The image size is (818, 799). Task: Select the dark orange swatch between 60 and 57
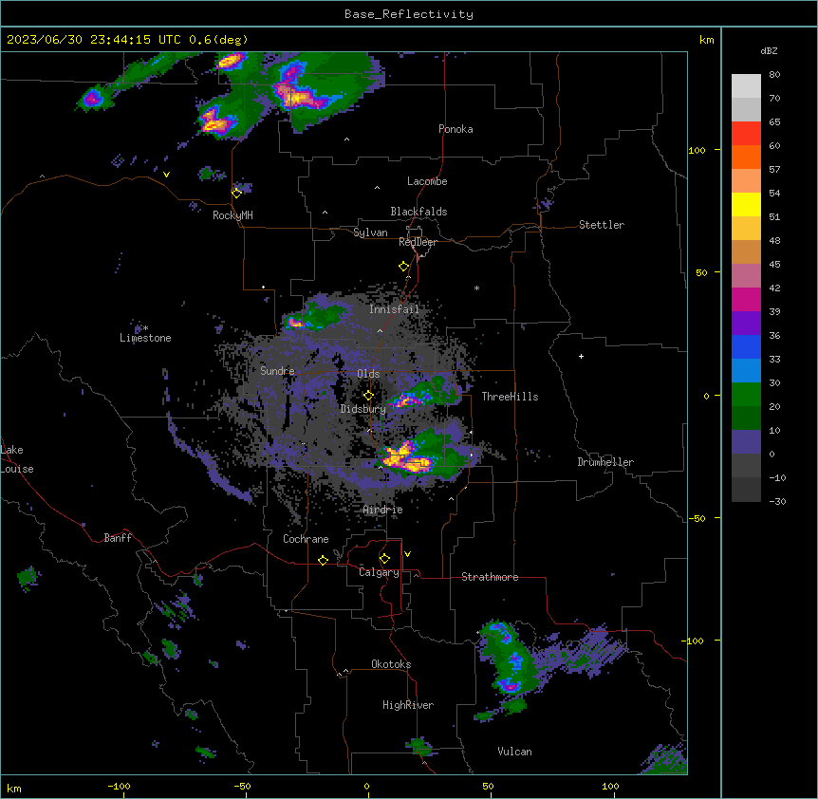click(x=746, y=158)
